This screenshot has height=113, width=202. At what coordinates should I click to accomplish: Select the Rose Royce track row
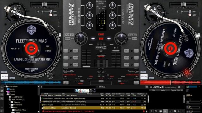coord(94,105)
